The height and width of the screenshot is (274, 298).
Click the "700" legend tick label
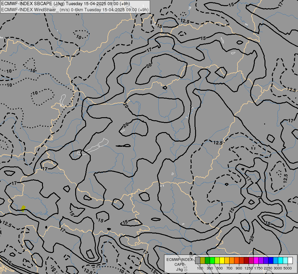tap(230, 268)
